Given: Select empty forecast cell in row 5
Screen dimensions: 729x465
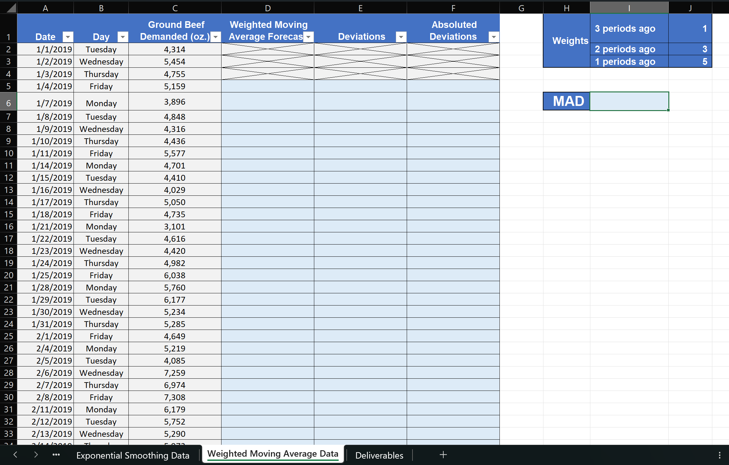Looking at the screenshot, I should pos(268,86).
